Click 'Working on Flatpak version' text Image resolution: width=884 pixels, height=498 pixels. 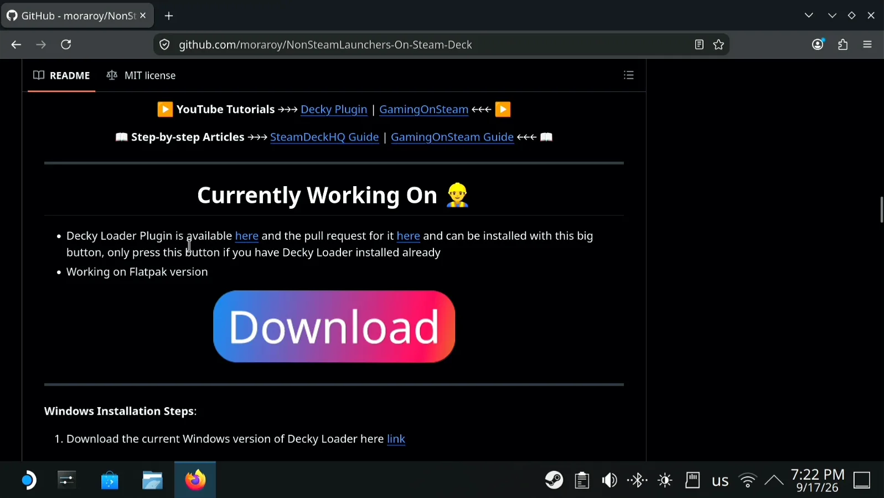(x=137, y=272)
